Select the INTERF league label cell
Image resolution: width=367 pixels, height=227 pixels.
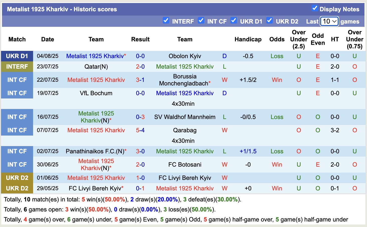(17, 67)
